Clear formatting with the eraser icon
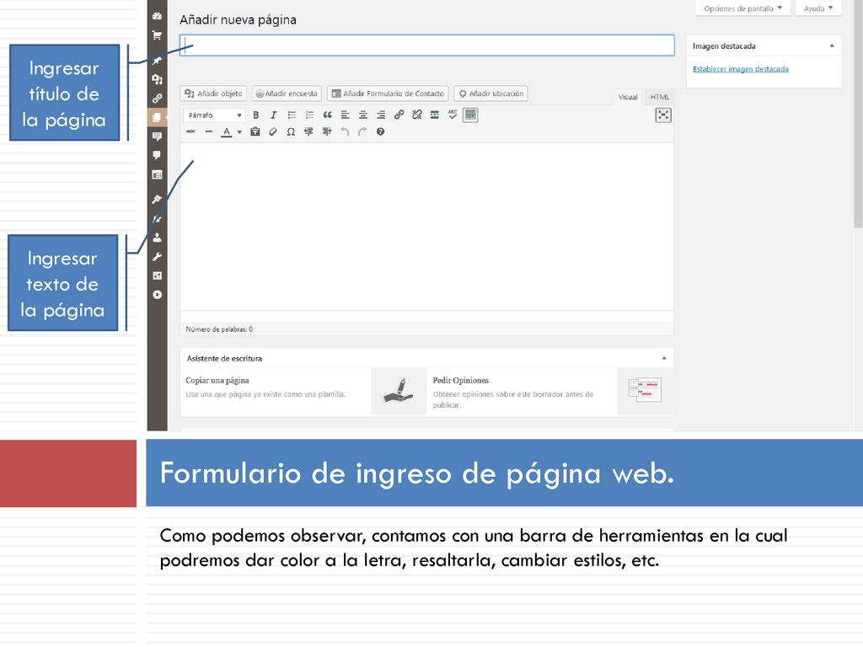The width and height of the screenshot is (863, 647). (273, 131)
